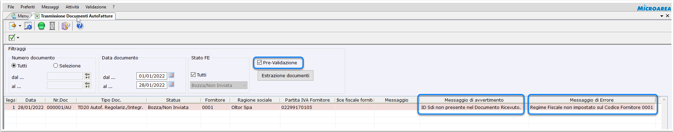Select the Selezione radio button
674x132 pixels.
tap(55, 66)
